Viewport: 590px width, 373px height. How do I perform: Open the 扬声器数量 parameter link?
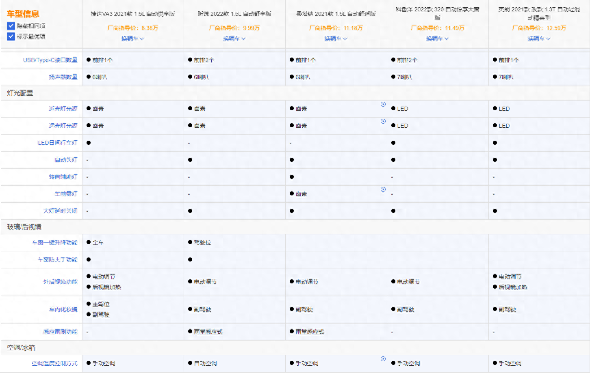coord(63,77)
